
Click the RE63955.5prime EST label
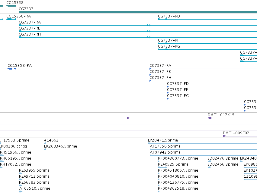[34, 170]
